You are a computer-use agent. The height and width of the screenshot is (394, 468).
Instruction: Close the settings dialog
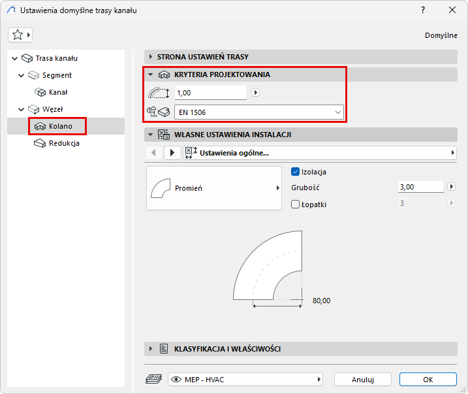click(x=452, y=10)
